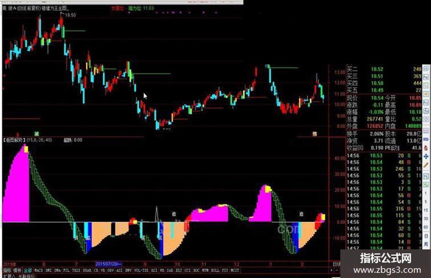Select the pencil drawing tool icon
The width and height of the screenshot is (431, 278).
click(x=426, y=164)
